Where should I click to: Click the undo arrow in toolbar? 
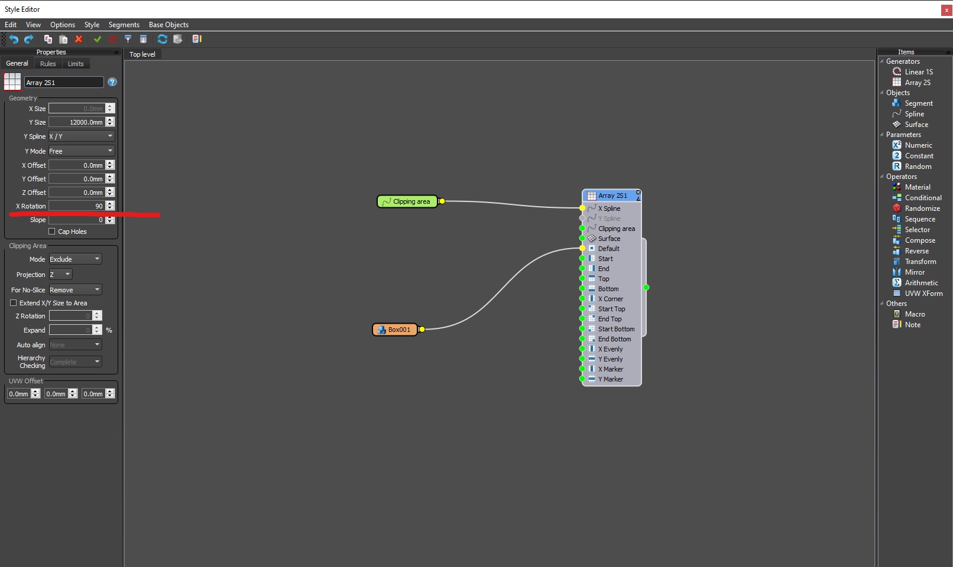(14, 39)
